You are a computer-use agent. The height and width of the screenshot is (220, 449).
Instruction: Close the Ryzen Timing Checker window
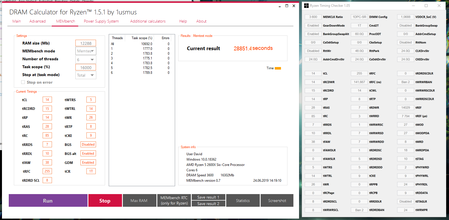[439, 6]
